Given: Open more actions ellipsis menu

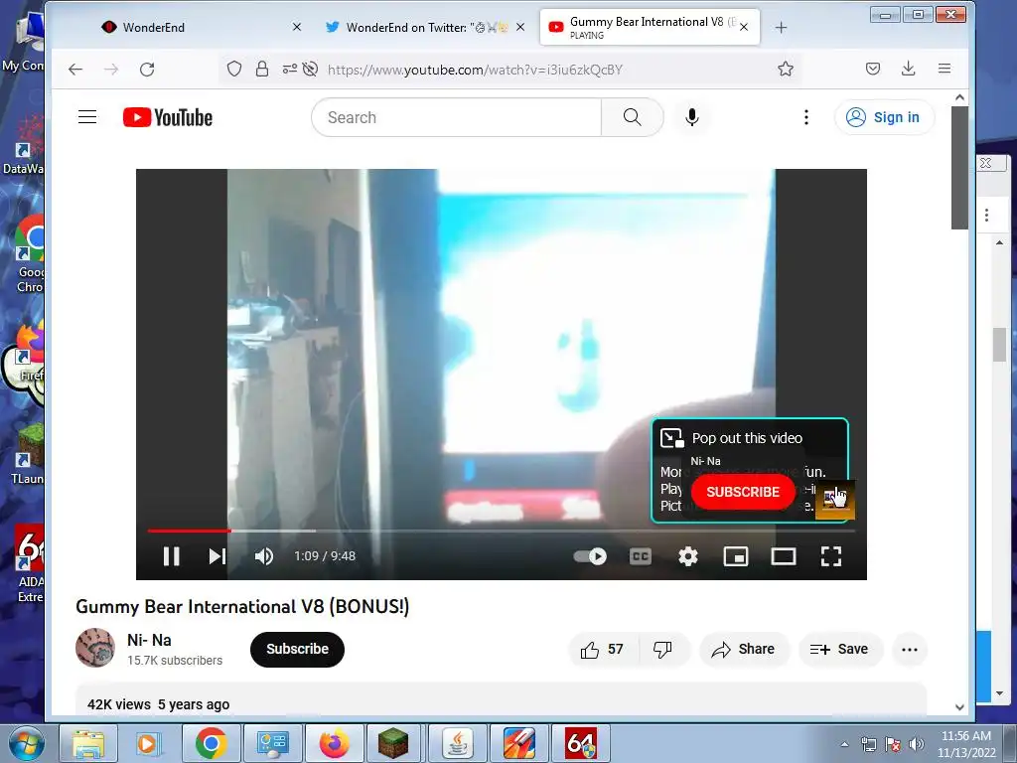Looking at the screenshot, I should click(x=910, y=650).
